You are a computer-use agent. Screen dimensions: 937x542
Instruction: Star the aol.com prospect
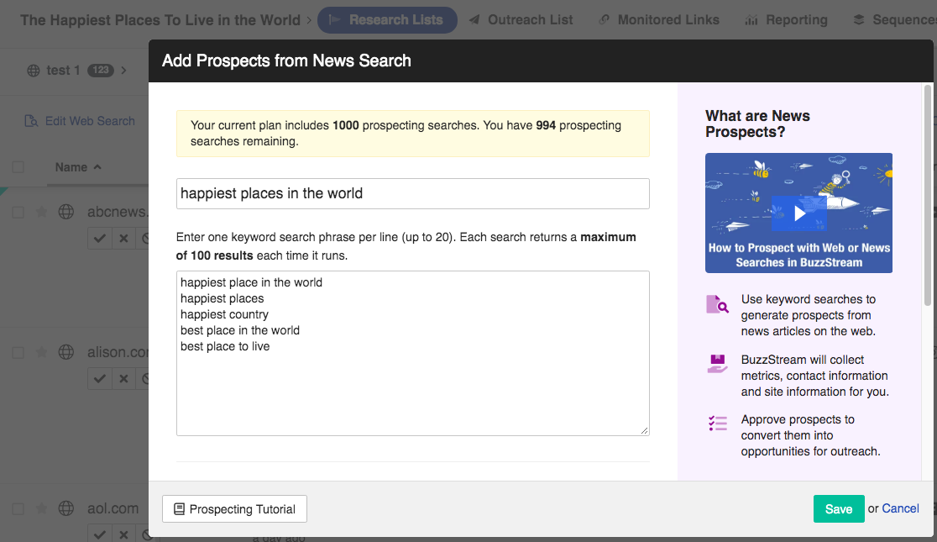[x=41, y=508]
